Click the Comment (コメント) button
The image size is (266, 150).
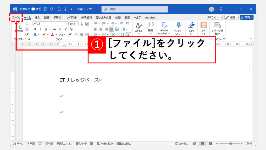[215, 17]
